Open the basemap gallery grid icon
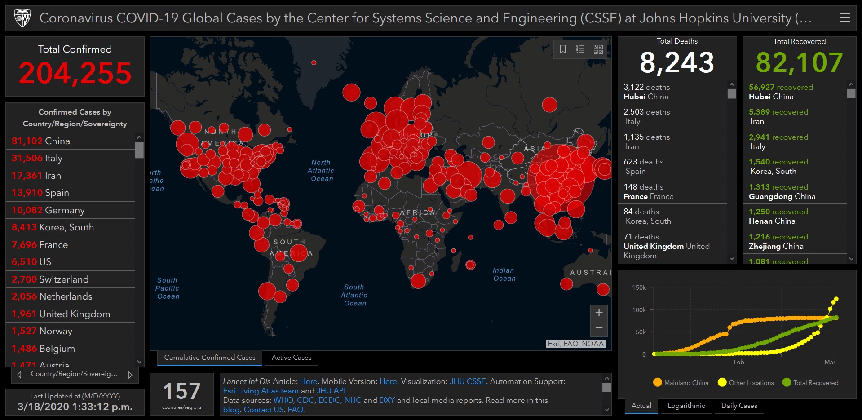Image resolution: width=862 pixels, height=420 pixels. [598, 49]
